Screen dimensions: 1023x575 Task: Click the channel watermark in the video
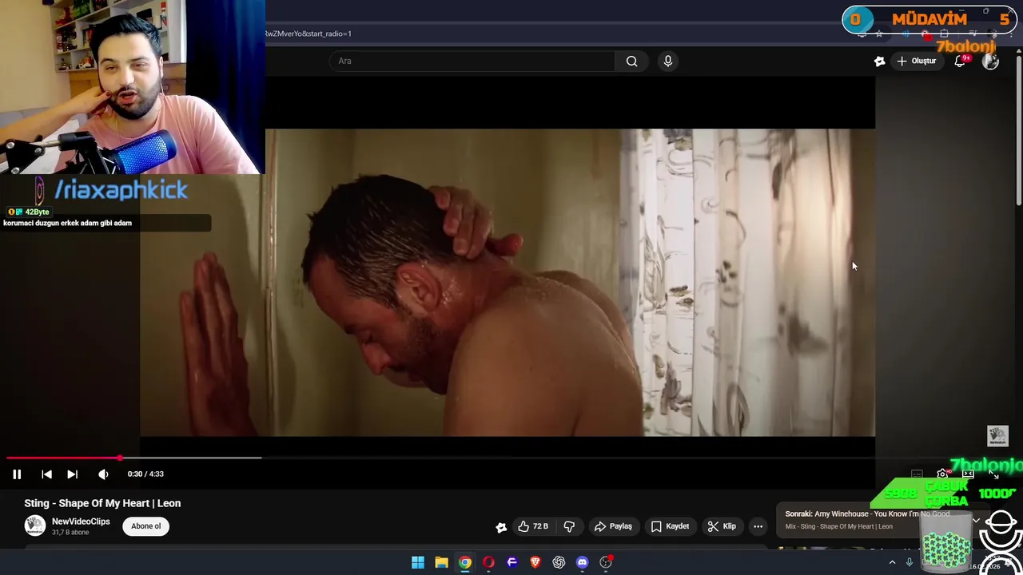(997, 435)
